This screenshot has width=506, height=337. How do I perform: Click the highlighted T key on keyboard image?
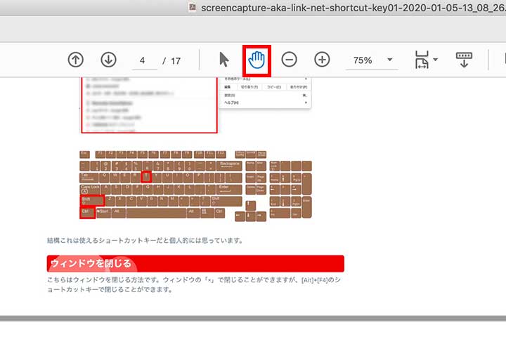pos(146,177)
